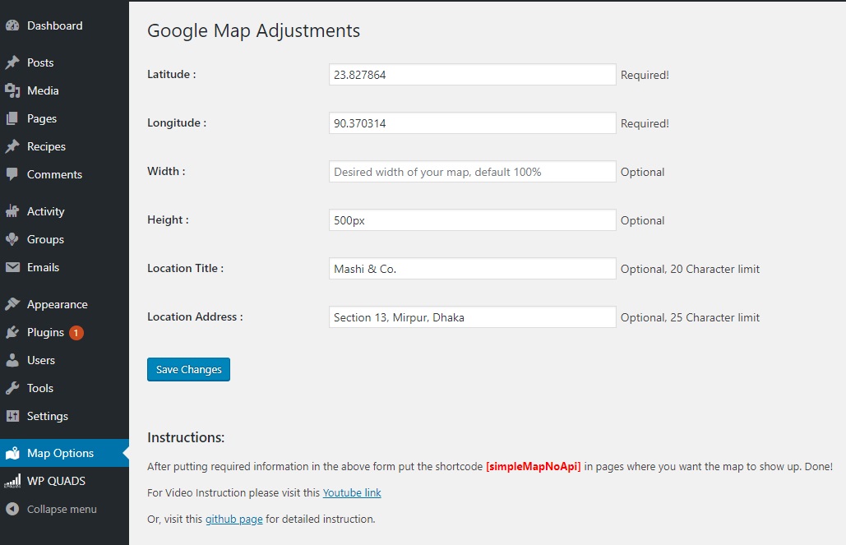Image resolution: width=846 pixels, height=545 pixels.
Task: Click the Posts pushpin icon
Action: 12,62
